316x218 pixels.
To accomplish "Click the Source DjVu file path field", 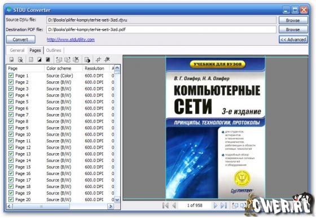I will coord(161,20).
